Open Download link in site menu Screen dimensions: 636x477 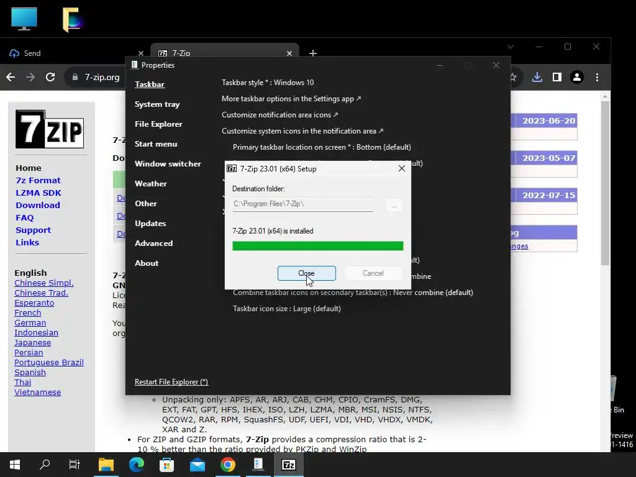pyautogui.click(x=38, y=205)
